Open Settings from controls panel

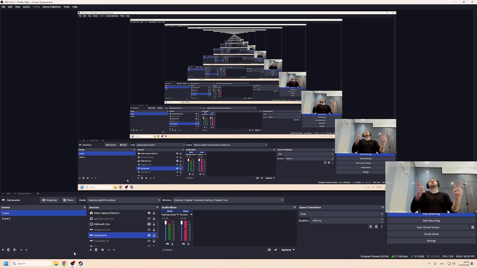point(431,241)
